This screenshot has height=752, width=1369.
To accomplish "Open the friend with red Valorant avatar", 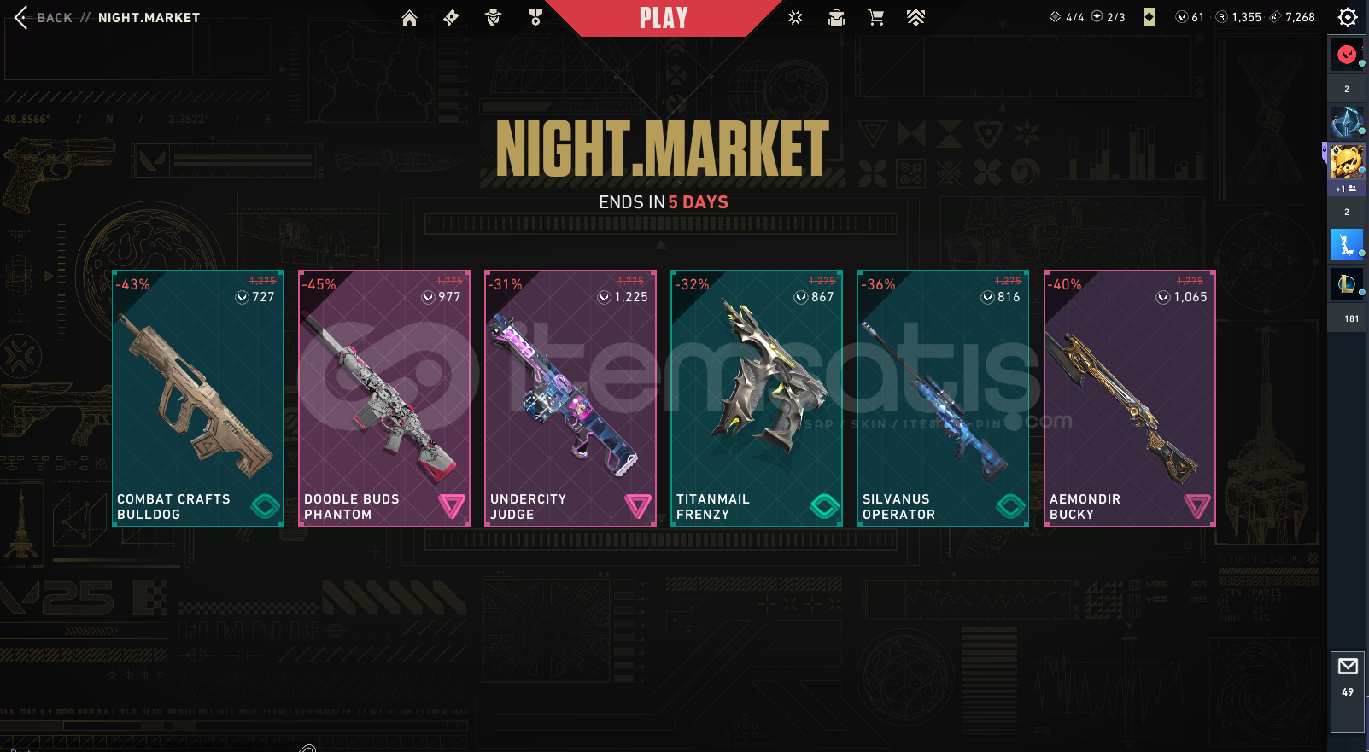I will click(1347, 55).
